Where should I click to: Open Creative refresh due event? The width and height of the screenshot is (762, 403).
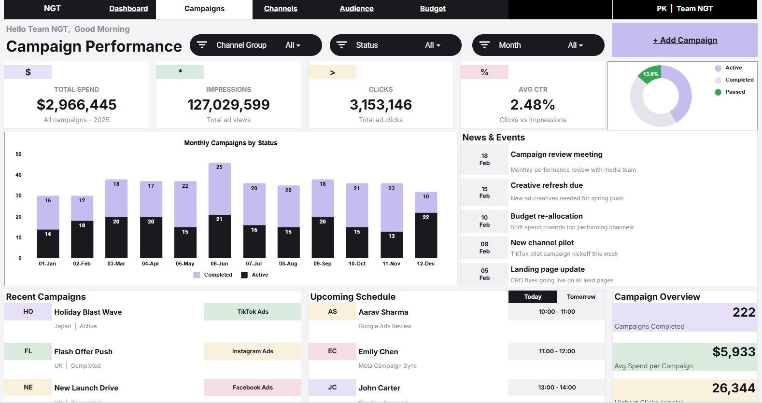(x=547, y=185)
